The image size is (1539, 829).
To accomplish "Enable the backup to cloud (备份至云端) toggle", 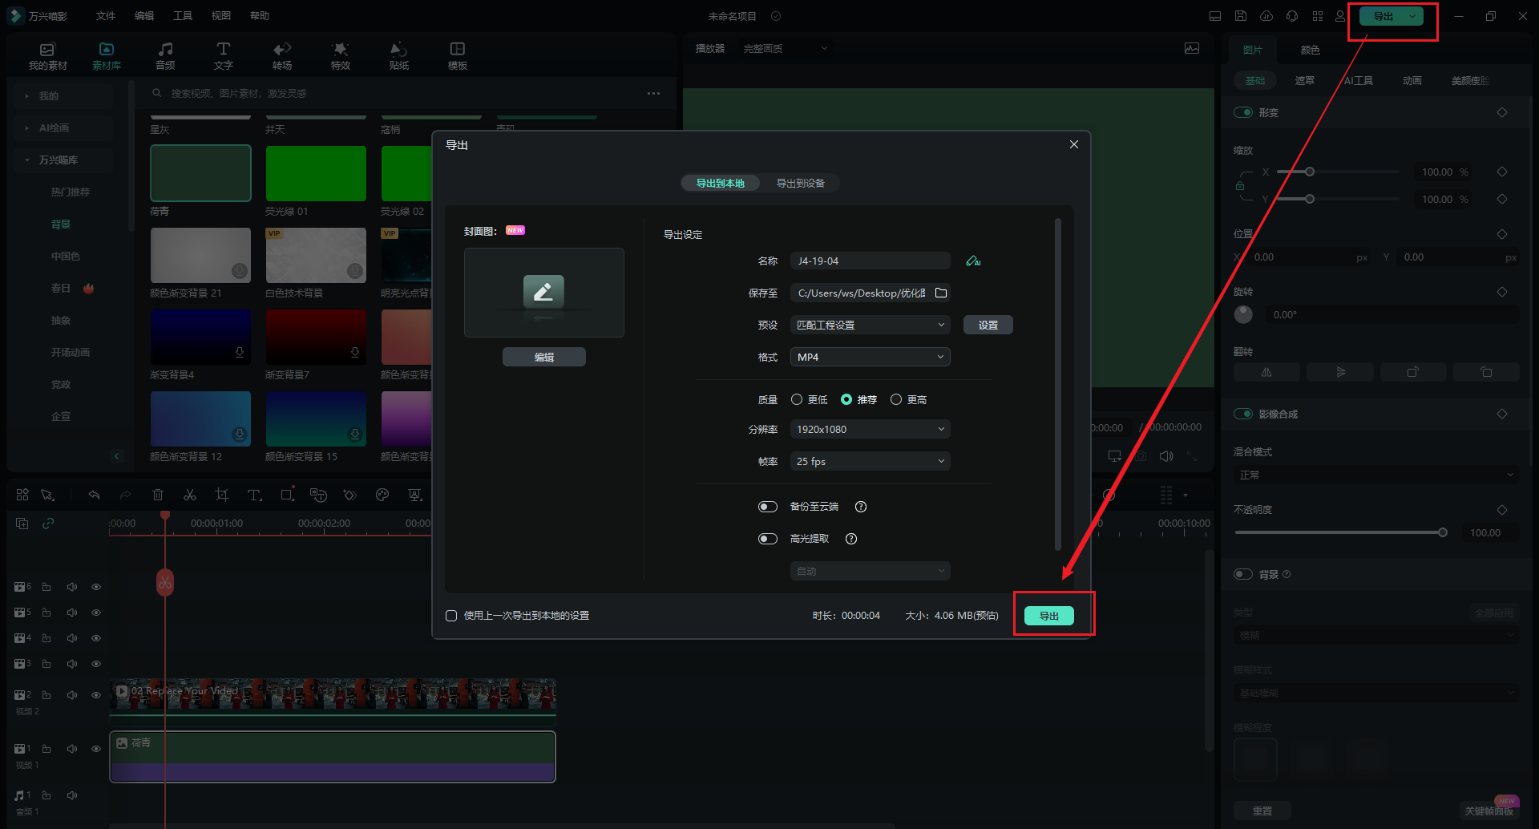I will [x=767, y=507].
